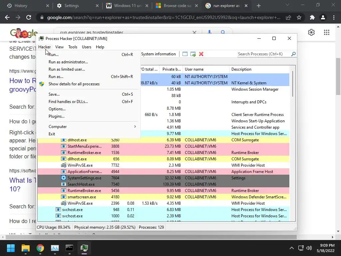This screenshot has width=341, height=256.
Task: Open the Help menu
Action: point(100,47)
